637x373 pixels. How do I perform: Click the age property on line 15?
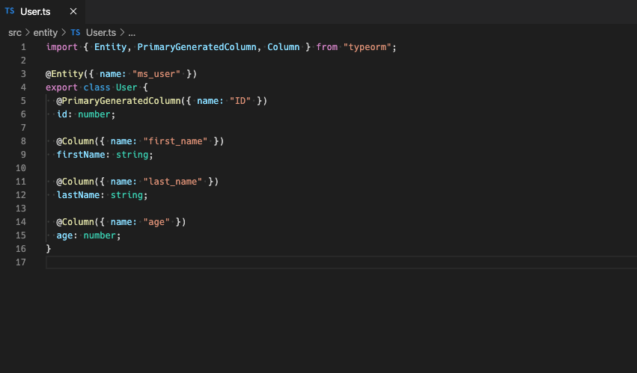pos(64,235)
